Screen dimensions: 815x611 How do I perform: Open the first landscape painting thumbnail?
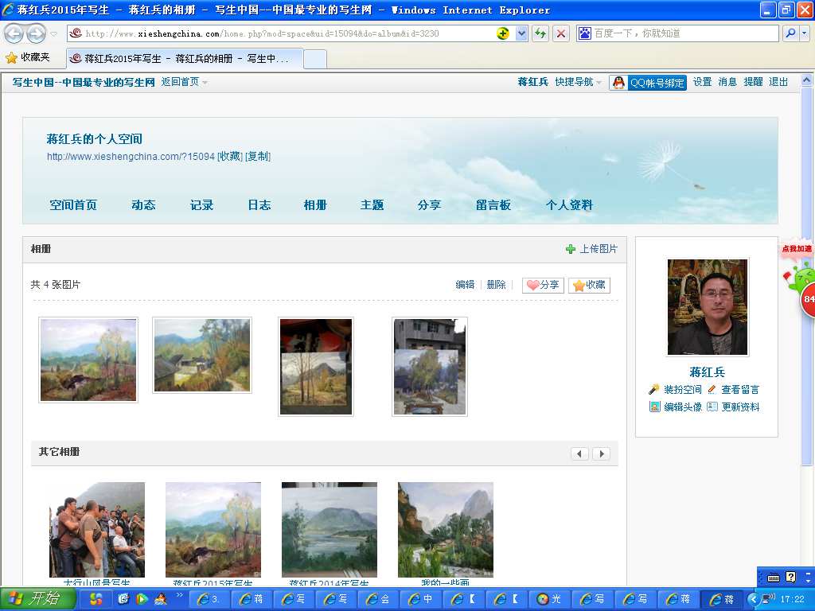pos(88,360)
